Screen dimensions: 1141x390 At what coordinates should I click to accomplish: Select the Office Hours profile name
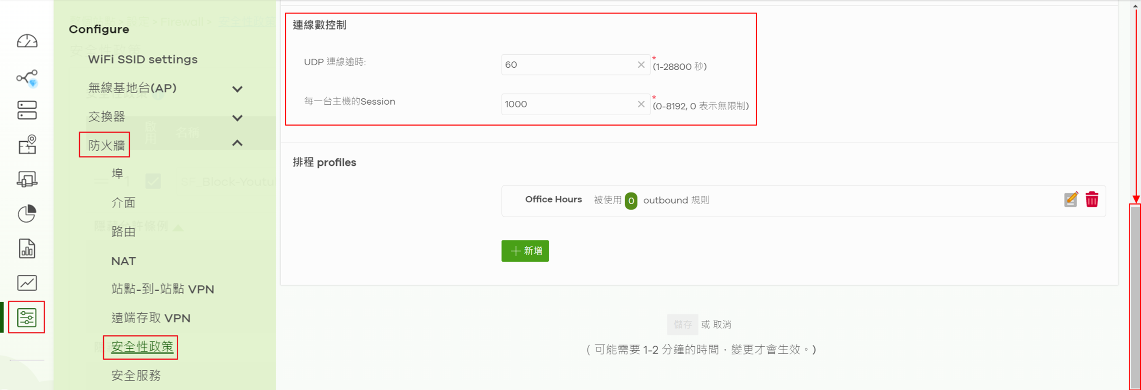tap(553, 200)
